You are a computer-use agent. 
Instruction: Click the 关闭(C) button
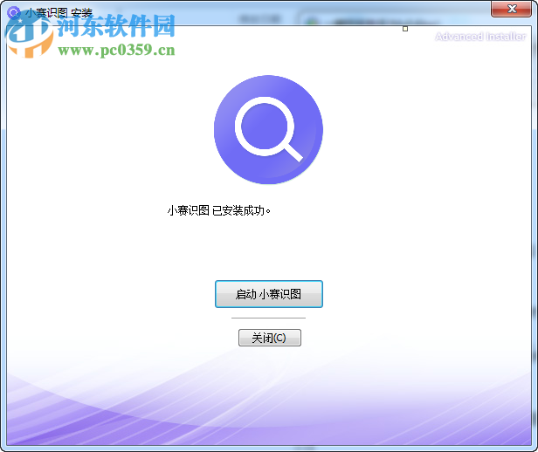(x=270, y=338)
